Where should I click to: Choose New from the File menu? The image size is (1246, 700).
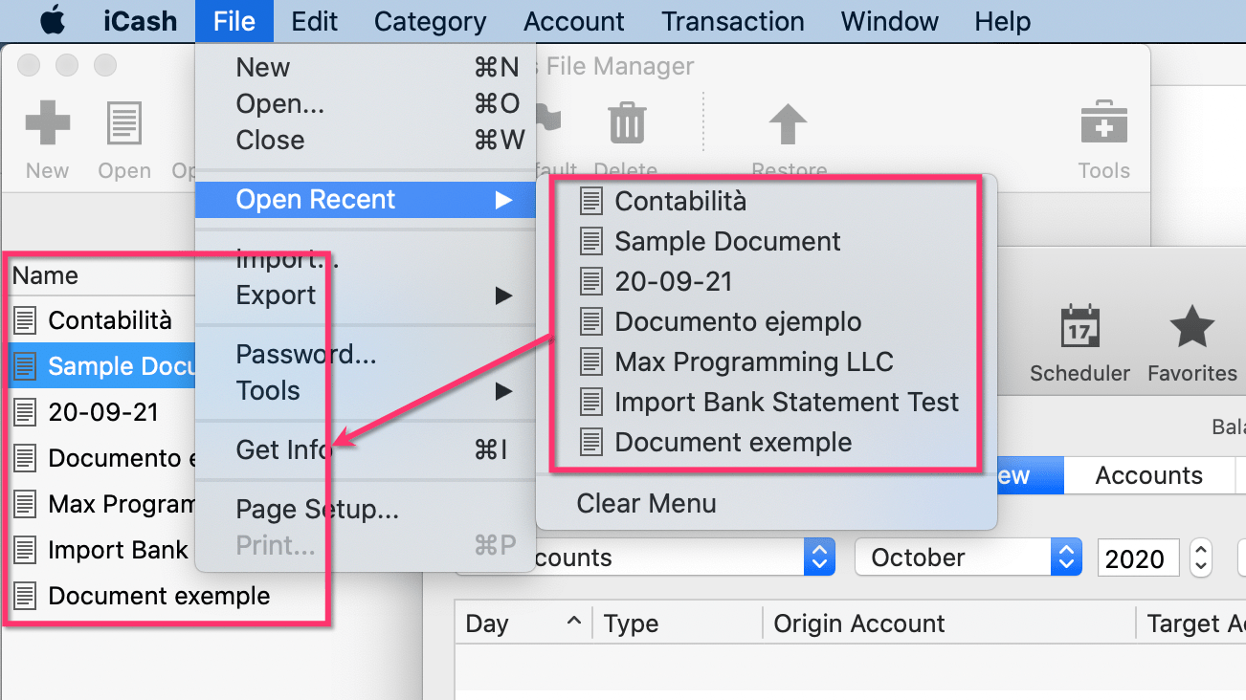pyautogui.click(x=365, y=68)
